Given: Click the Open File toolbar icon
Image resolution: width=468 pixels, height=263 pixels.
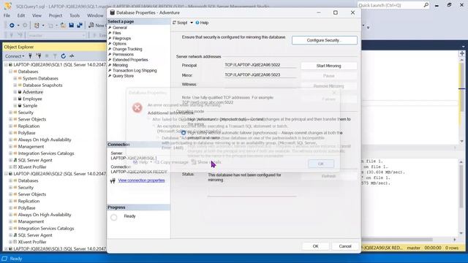Looking at the screenshot, I should (63, 26).
